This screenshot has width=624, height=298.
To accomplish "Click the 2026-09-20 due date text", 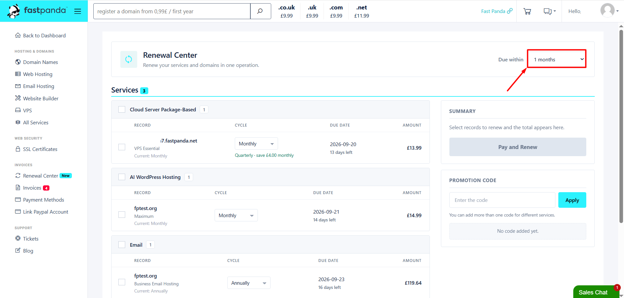I will (x=343, y=144).
